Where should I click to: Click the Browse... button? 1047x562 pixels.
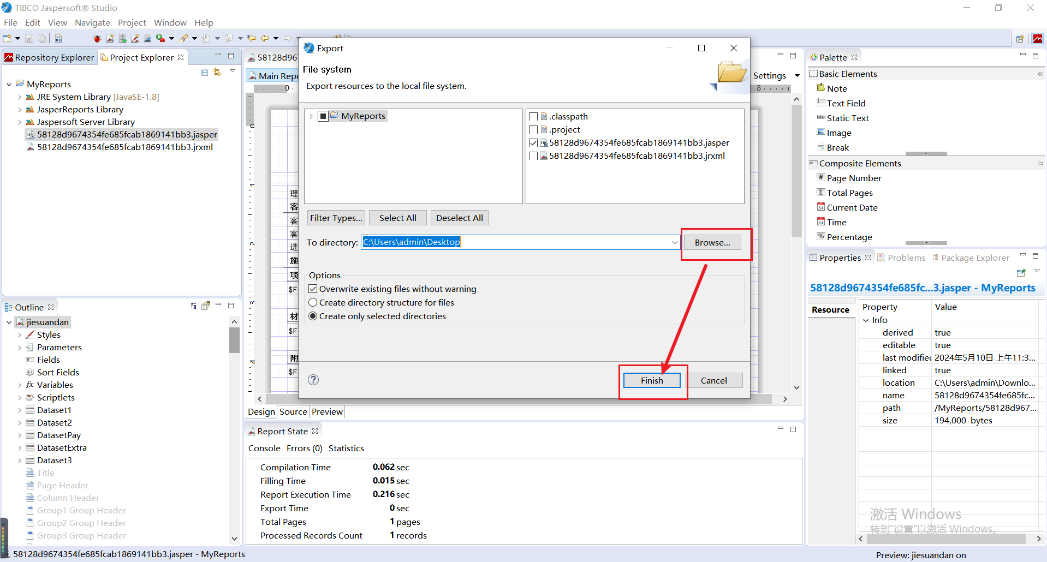point(712,242)
